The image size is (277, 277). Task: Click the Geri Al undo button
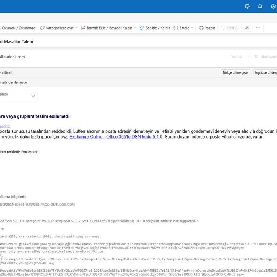230,28
